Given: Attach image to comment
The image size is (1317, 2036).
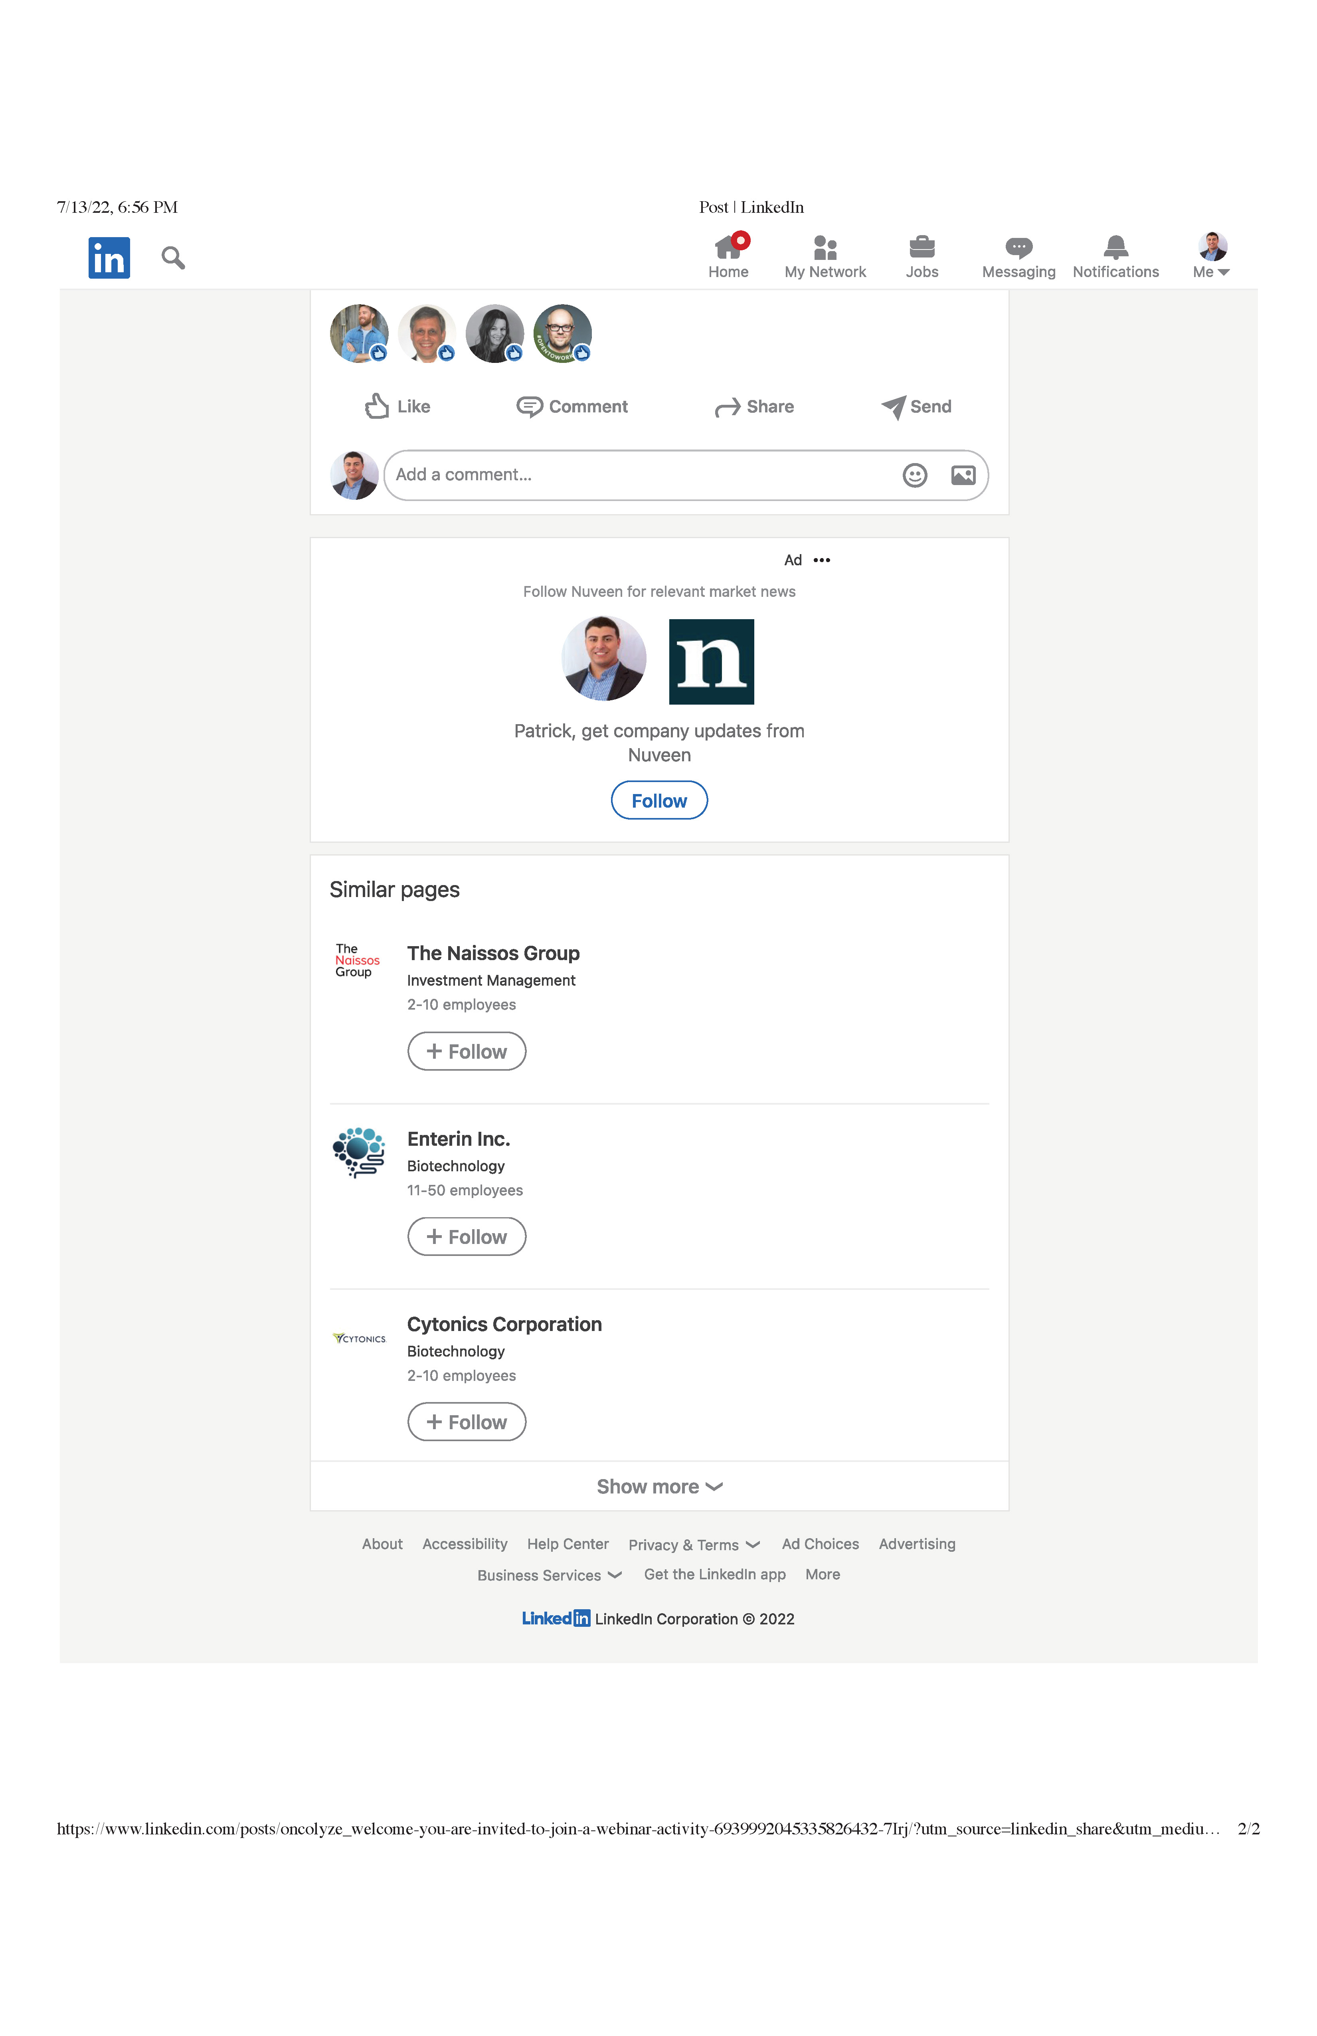Looking at the screenshot, I should click(x=963, y=475).
